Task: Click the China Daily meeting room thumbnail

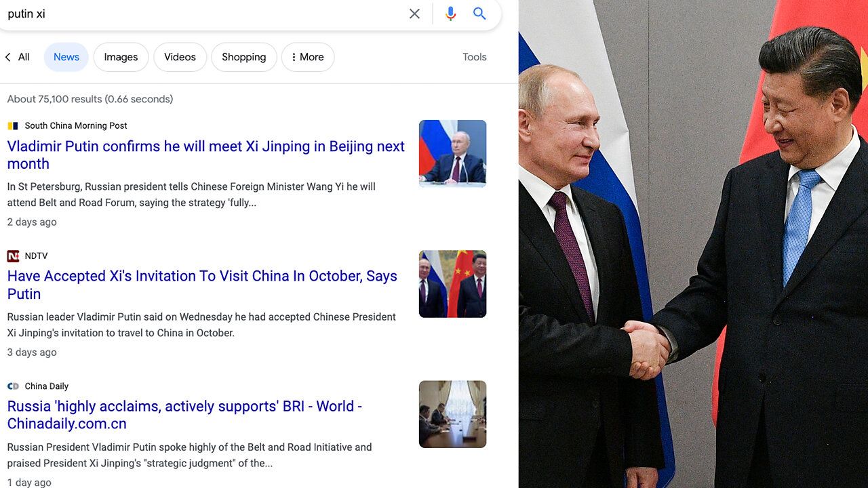Action: [x=452, y=414]
